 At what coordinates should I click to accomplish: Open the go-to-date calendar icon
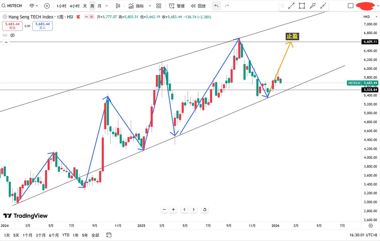tap(109, 235)
